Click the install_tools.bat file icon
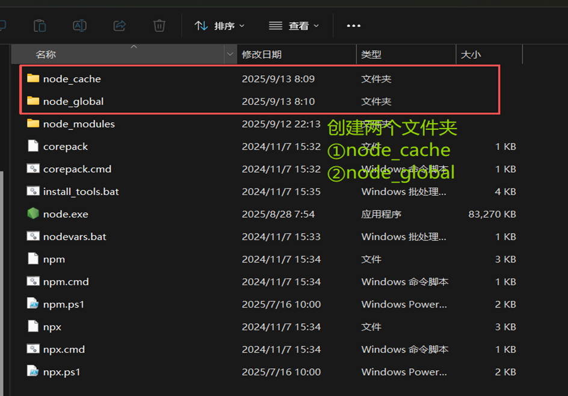This screenshot has height=396, width=568. tap(33, 191)
